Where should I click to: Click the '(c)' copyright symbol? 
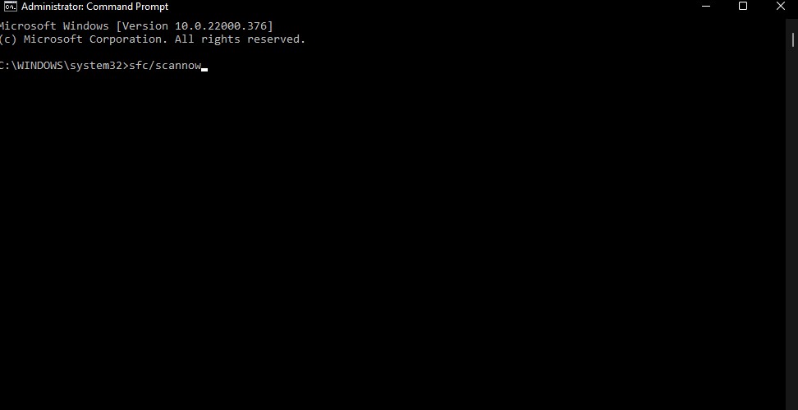point(7,39)
